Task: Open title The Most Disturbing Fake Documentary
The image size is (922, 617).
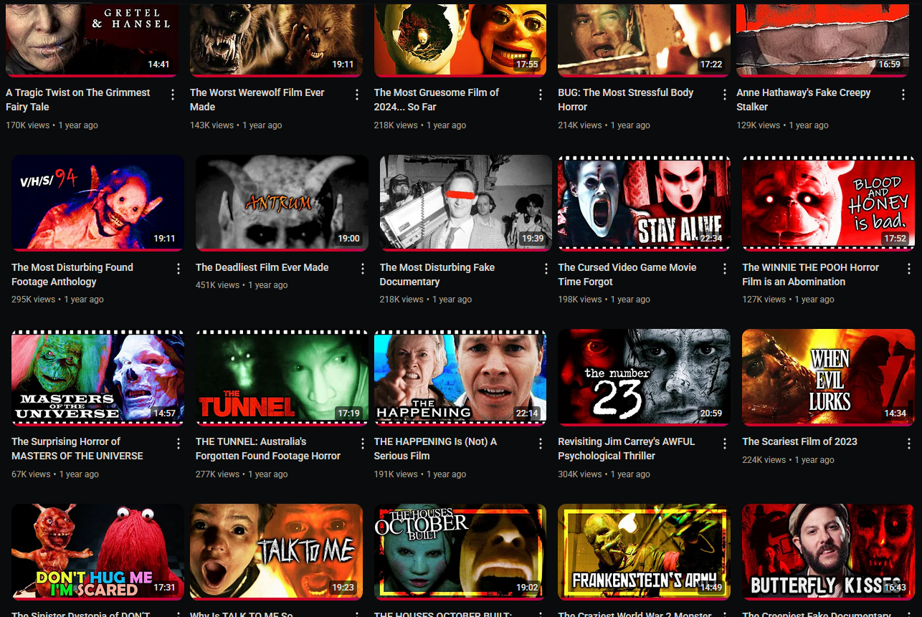Action: click(x=437, y=274)
